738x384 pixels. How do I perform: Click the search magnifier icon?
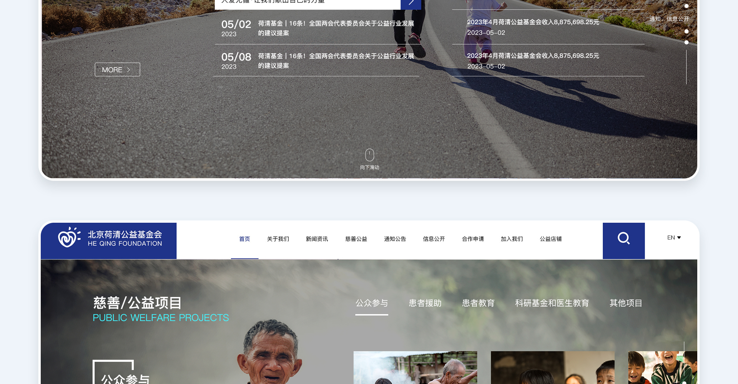click(623, 238)
